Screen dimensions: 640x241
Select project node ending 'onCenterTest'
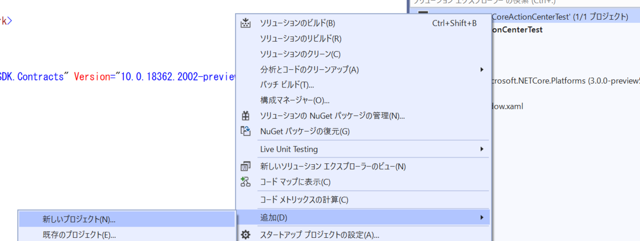(516, 30)
